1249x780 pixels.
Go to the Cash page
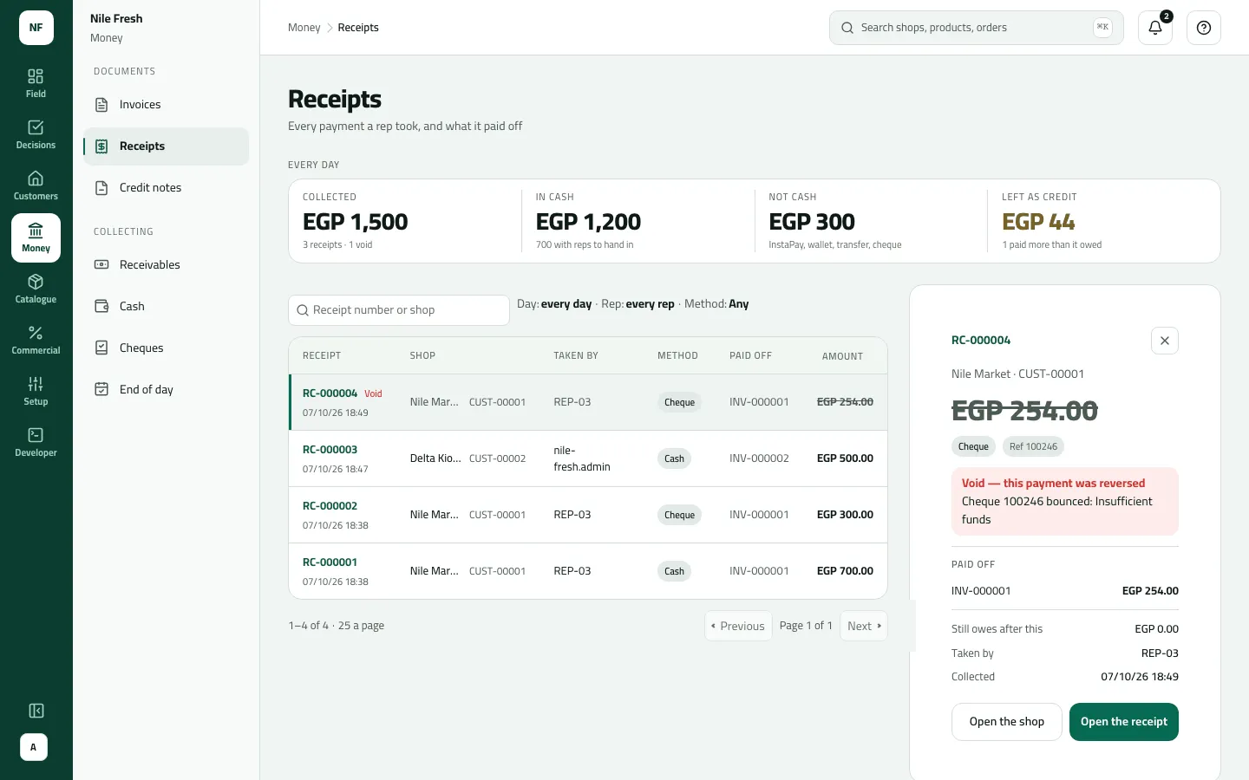pyautogui.click(x=166, y=307)
